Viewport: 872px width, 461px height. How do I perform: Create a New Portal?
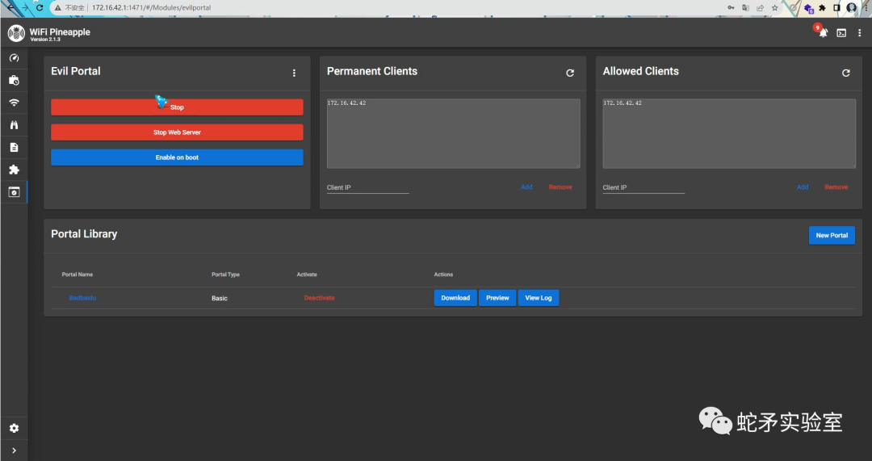tap(832, 235)
